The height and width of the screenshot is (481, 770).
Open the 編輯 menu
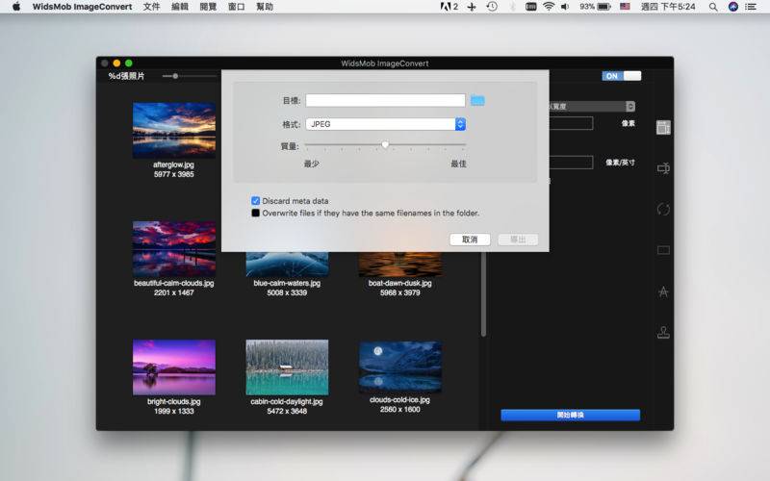click(180, 7)
